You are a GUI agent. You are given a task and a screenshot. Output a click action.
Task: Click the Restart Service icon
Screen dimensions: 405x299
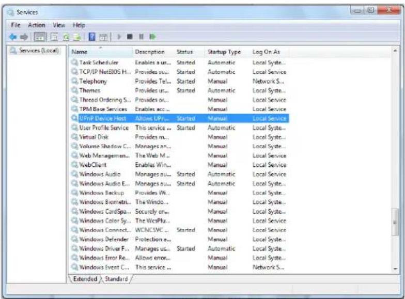(x=153, y=37)
